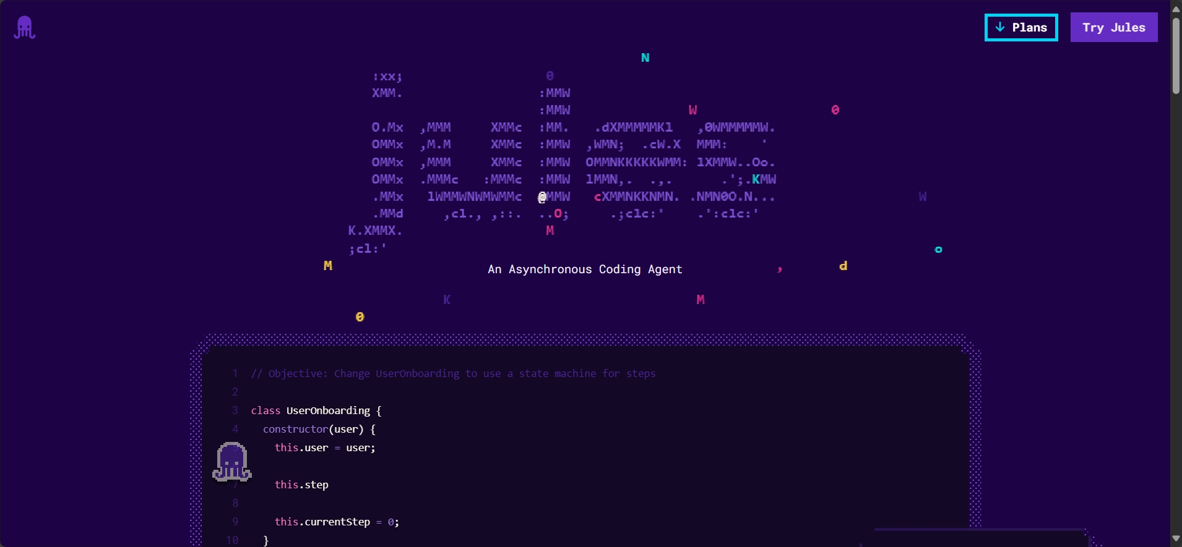The image size is (1182, 547).
Task: Click the yellow @ symbol below the logo
Action: 360,316
